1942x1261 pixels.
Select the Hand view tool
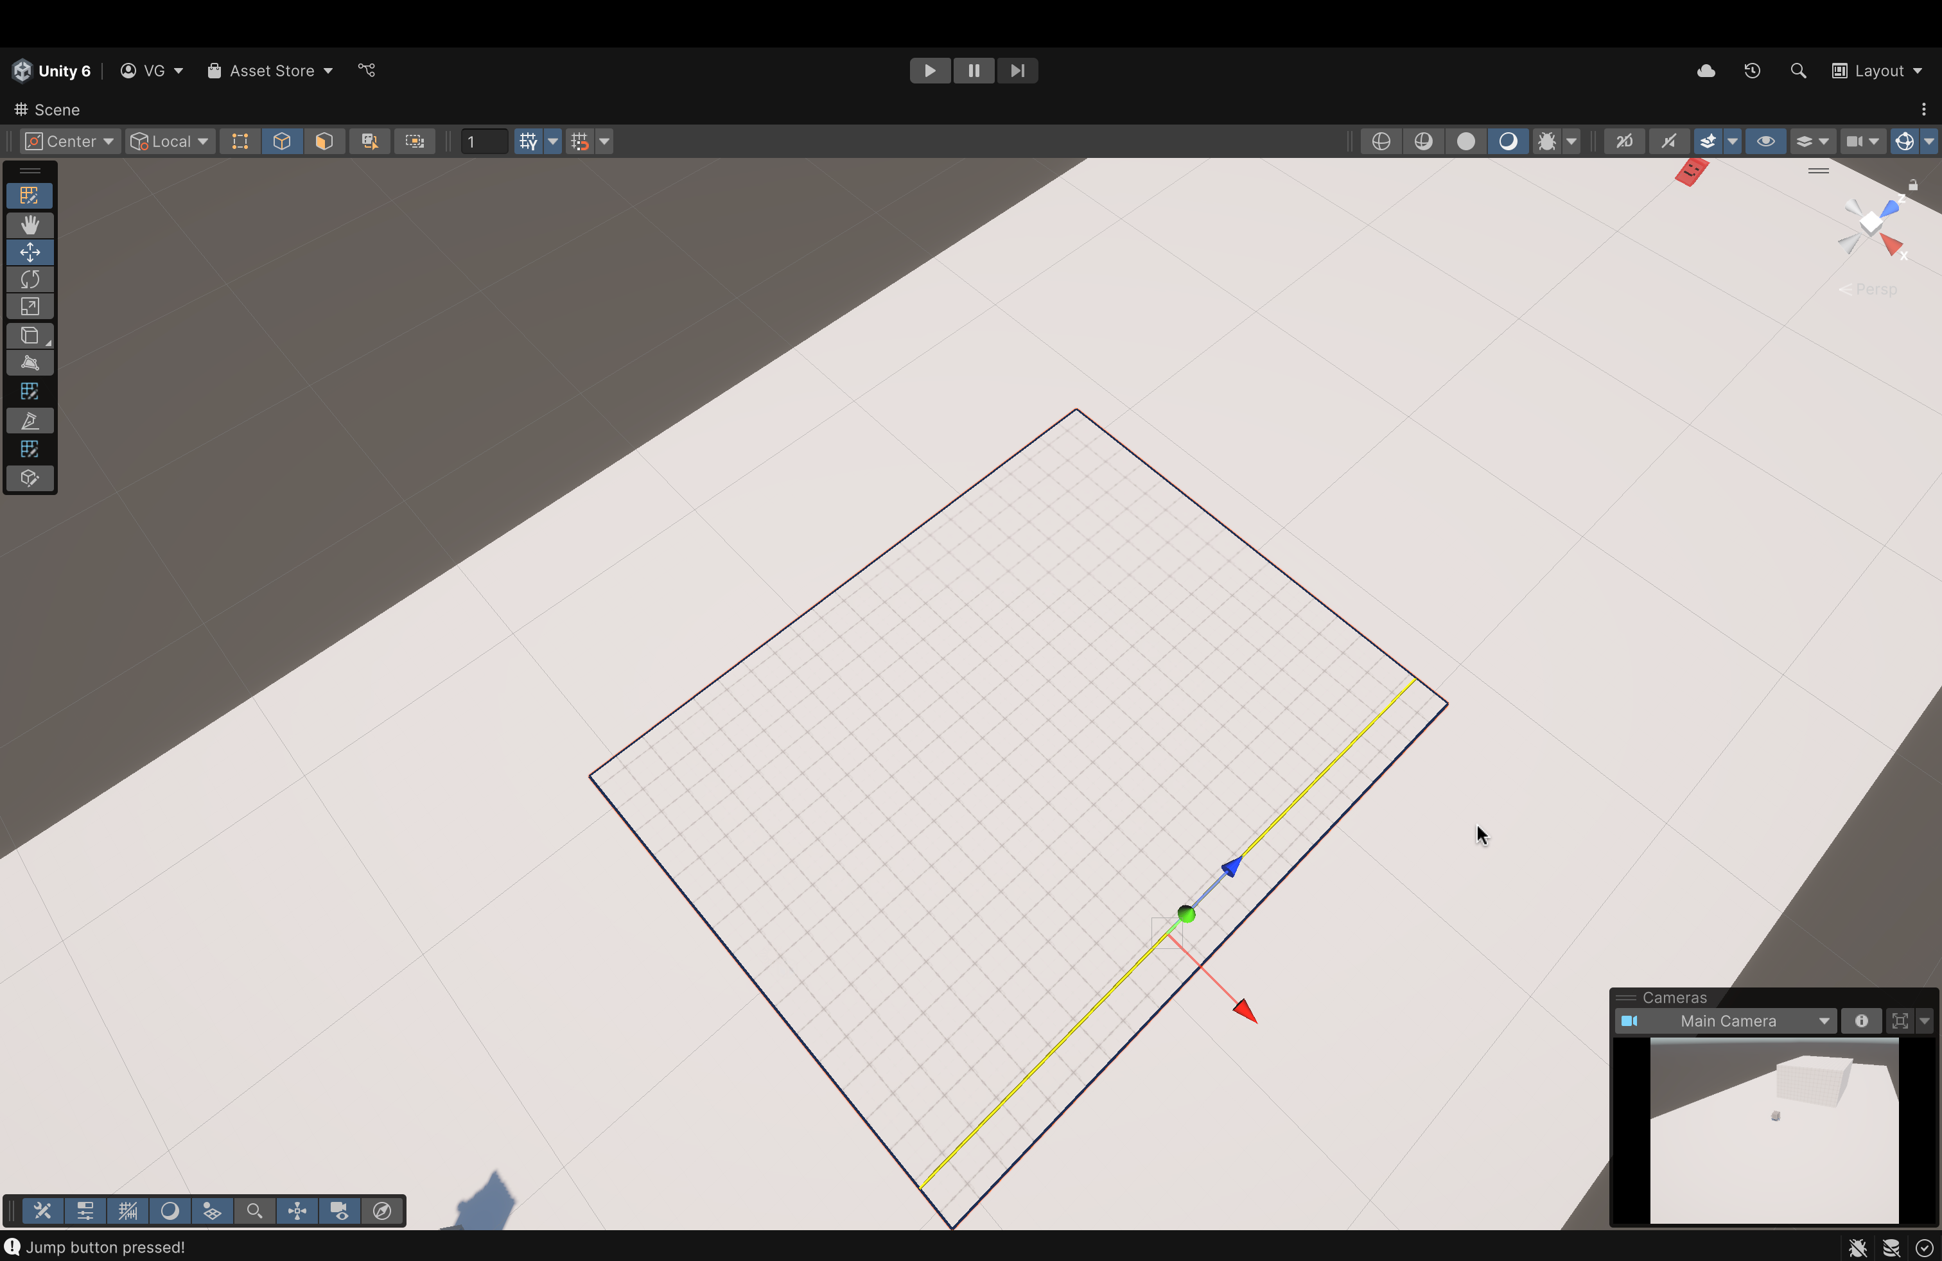[x=30, y=224]
